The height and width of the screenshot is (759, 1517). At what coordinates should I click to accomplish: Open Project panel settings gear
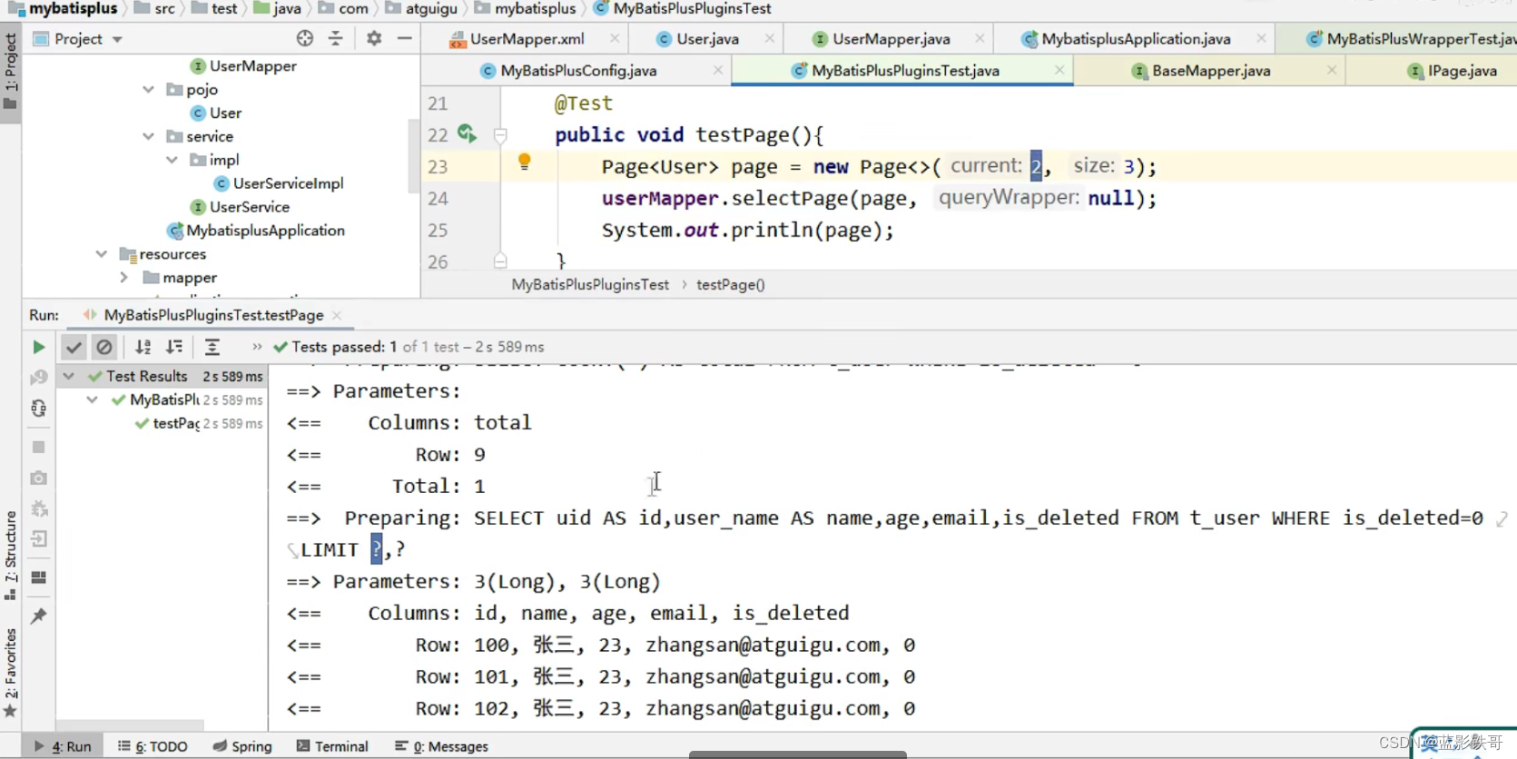pos(374,38)
